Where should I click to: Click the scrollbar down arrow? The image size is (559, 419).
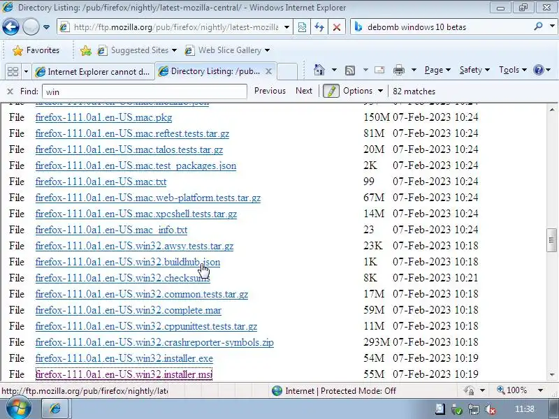coord(552,375)
